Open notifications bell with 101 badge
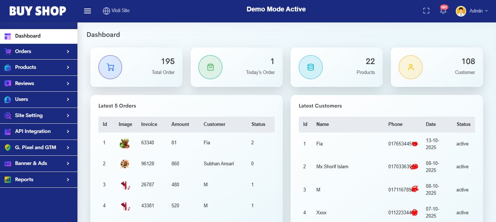 click(x=443, y=10)
